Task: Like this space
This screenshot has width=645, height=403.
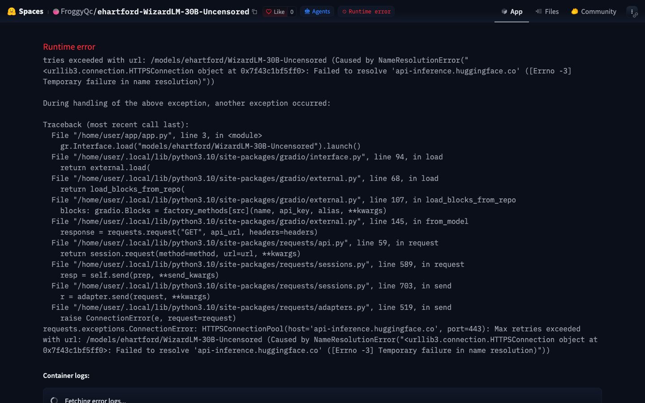Action: 275,12
